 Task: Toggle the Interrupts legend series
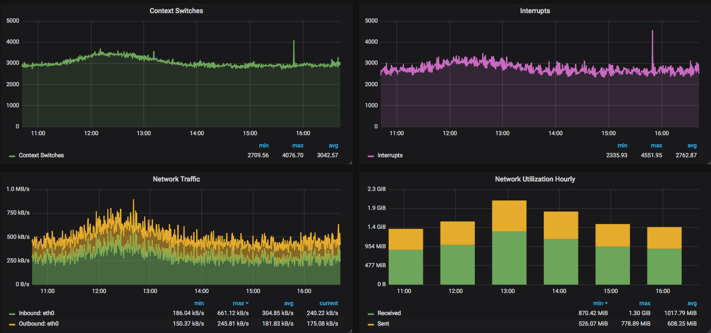tap(390, 155)
